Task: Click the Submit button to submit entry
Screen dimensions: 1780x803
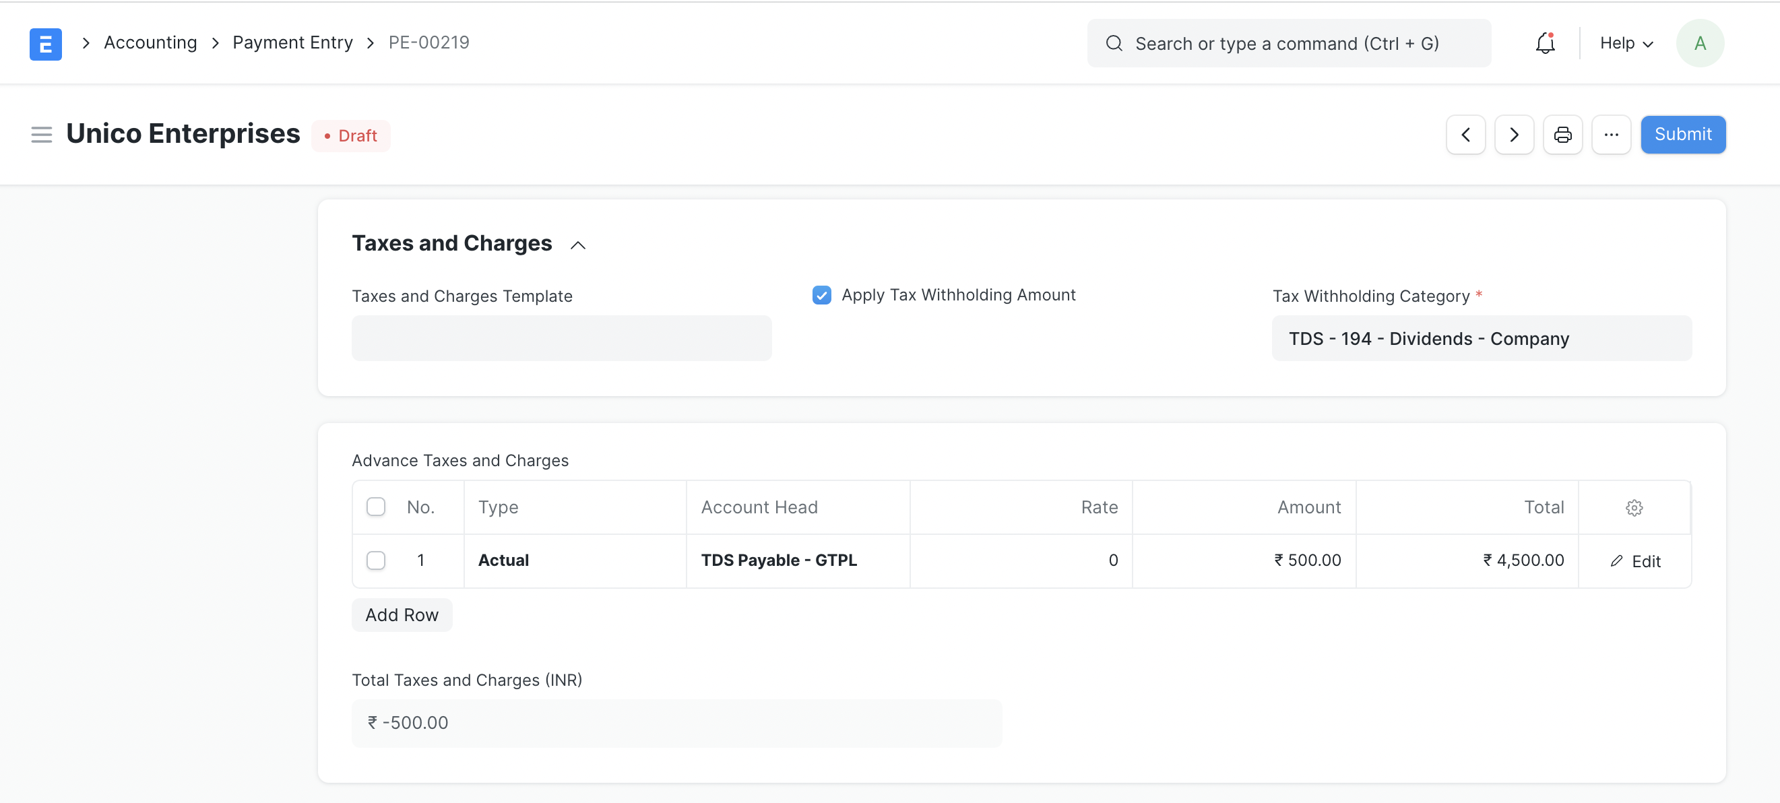Action: [x=1684, y=134]
